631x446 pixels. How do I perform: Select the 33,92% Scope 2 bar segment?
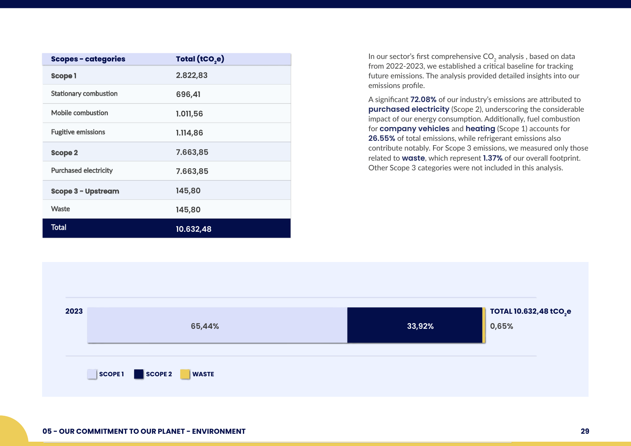[x=415, y=325]
